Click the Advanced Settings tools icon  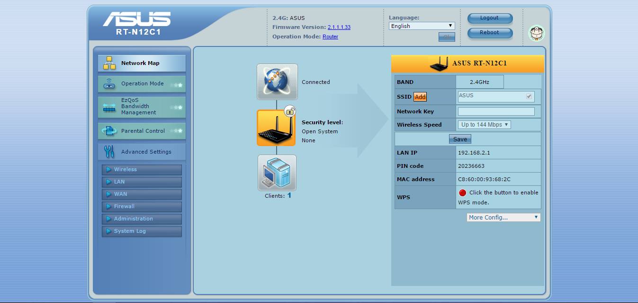(x=109, y=152)
